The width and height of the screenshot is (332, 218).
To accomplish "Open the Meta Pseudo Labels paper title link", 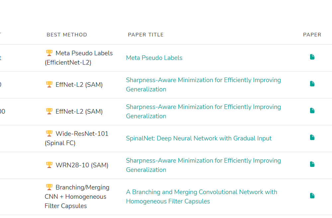I will (154, 58).
